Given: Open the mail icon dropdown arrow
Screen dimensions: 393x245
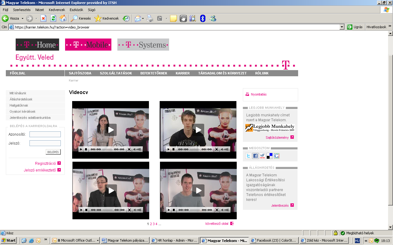Looking at the screenshot, I should [143, 18].
